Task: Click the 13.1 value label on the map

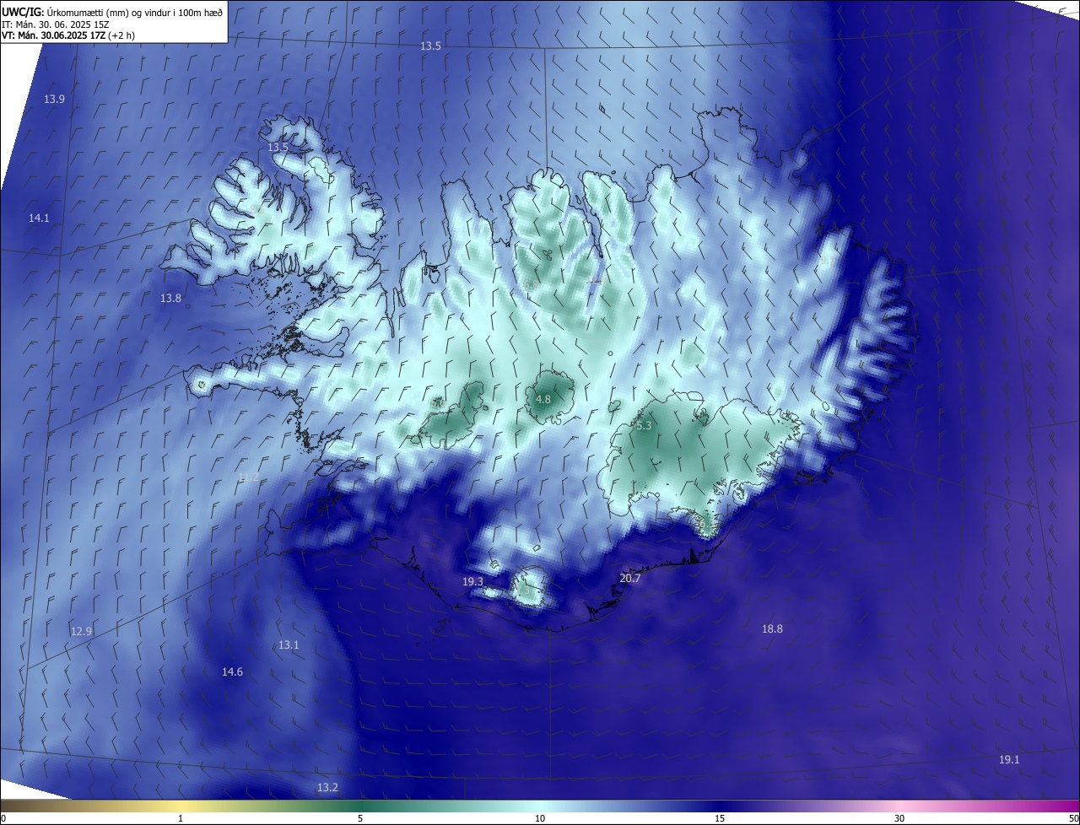Action: [x=289, y=644]
